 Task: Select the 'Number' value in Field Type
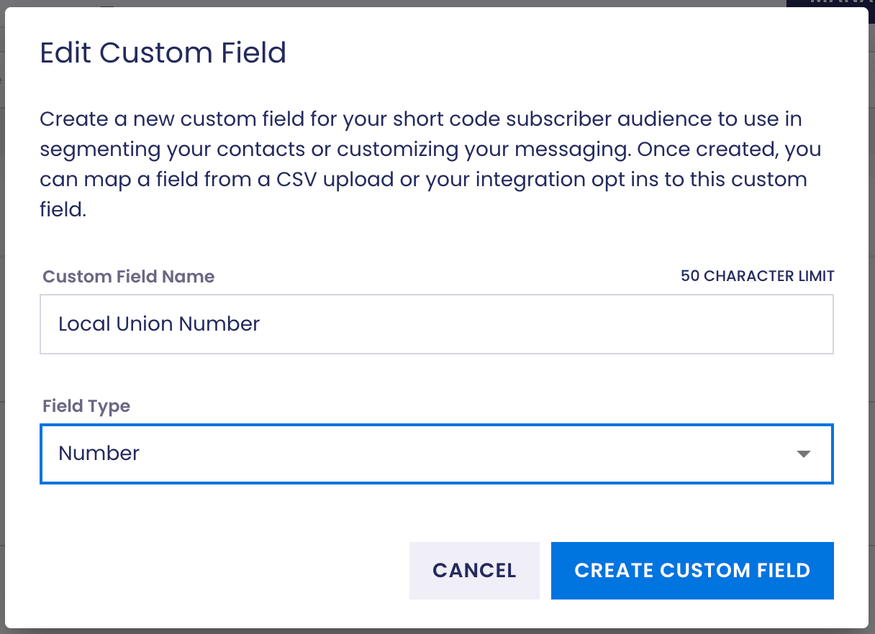[x=99, y=454]
